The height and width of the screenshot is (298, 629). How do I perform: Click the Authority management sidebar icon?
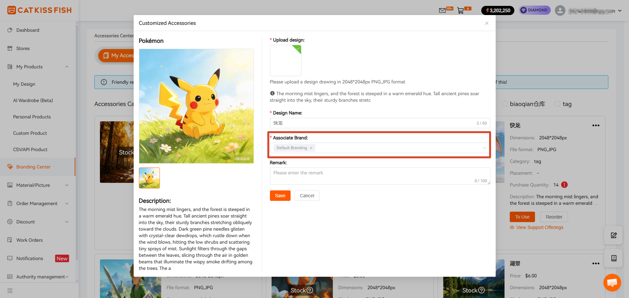tap(10, 277)
